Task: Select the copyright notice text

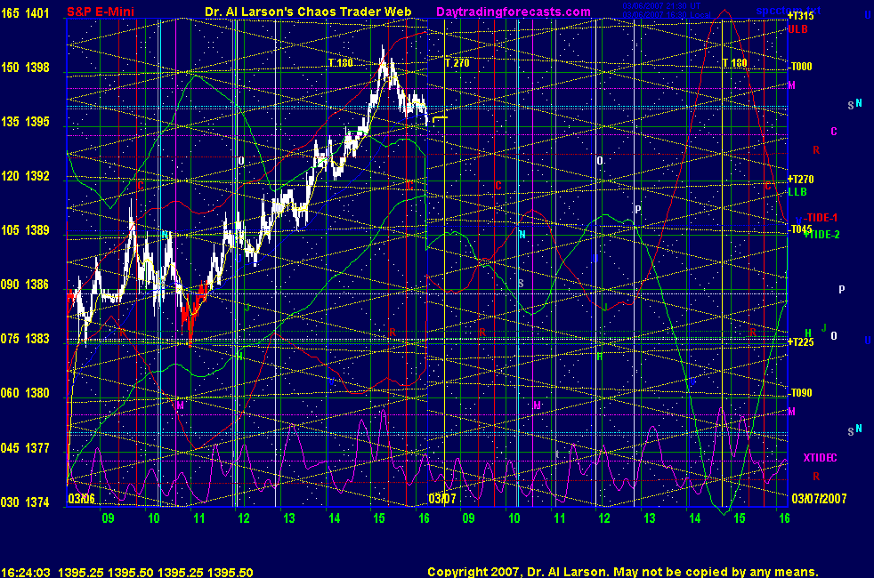Action: (x=623, y=572)
